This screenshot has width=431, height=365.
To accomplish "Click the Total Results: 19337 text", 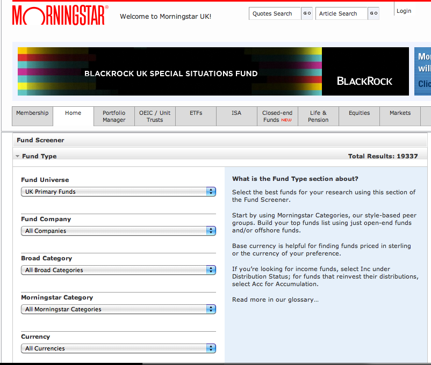I will pos(383,156).
